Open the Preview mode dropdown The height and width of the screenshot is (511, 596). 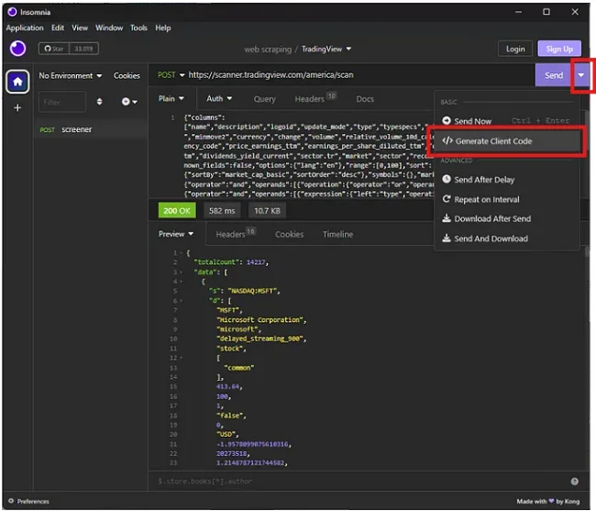pyautogui.click(x=176, y=234)
